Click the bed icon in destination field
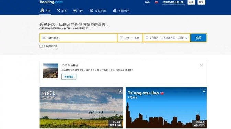The image size is (231, 129). (x=44, y=37)
